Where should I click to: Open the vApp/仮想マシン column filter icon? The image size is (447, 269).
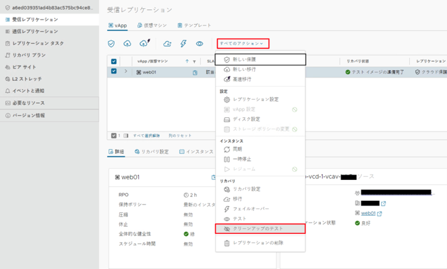[x=194, y=61]
